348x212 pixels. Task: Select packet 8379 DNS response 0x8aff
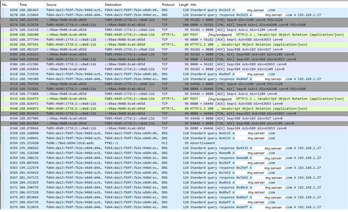click(x=174, y=207)
